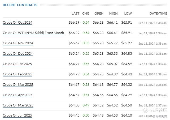
Task: Click the LAST column header
Action: pos(75,14)
